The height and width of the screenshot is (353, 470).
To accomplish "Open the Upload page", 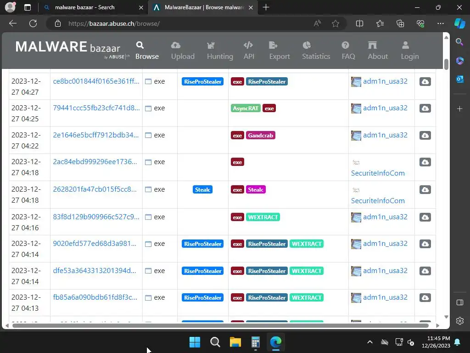I will [x=183, y=51].
